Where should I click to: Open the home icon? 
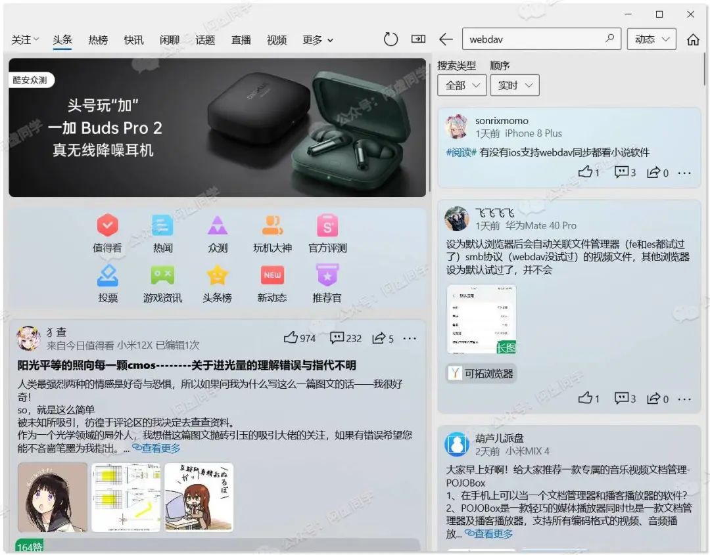tap(693, 39)
